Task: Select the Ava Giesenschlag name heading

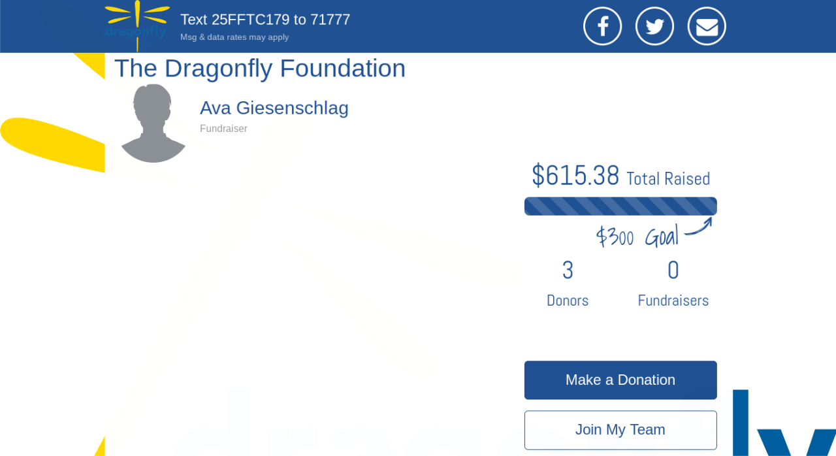Action: click(x=274, y=108)
